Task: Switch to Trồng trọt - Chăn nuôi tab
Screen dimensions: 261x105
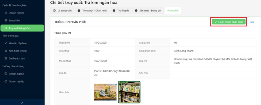Action: point(92,11)
